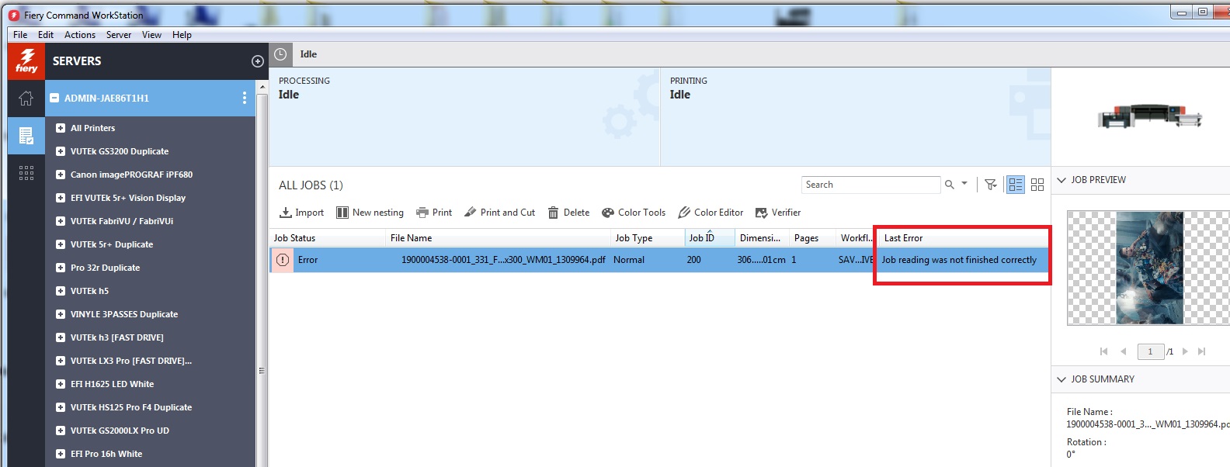Open the Job Center list icon
The width and height of the screenshot is (1230, 467).
(x=26, y=136)
